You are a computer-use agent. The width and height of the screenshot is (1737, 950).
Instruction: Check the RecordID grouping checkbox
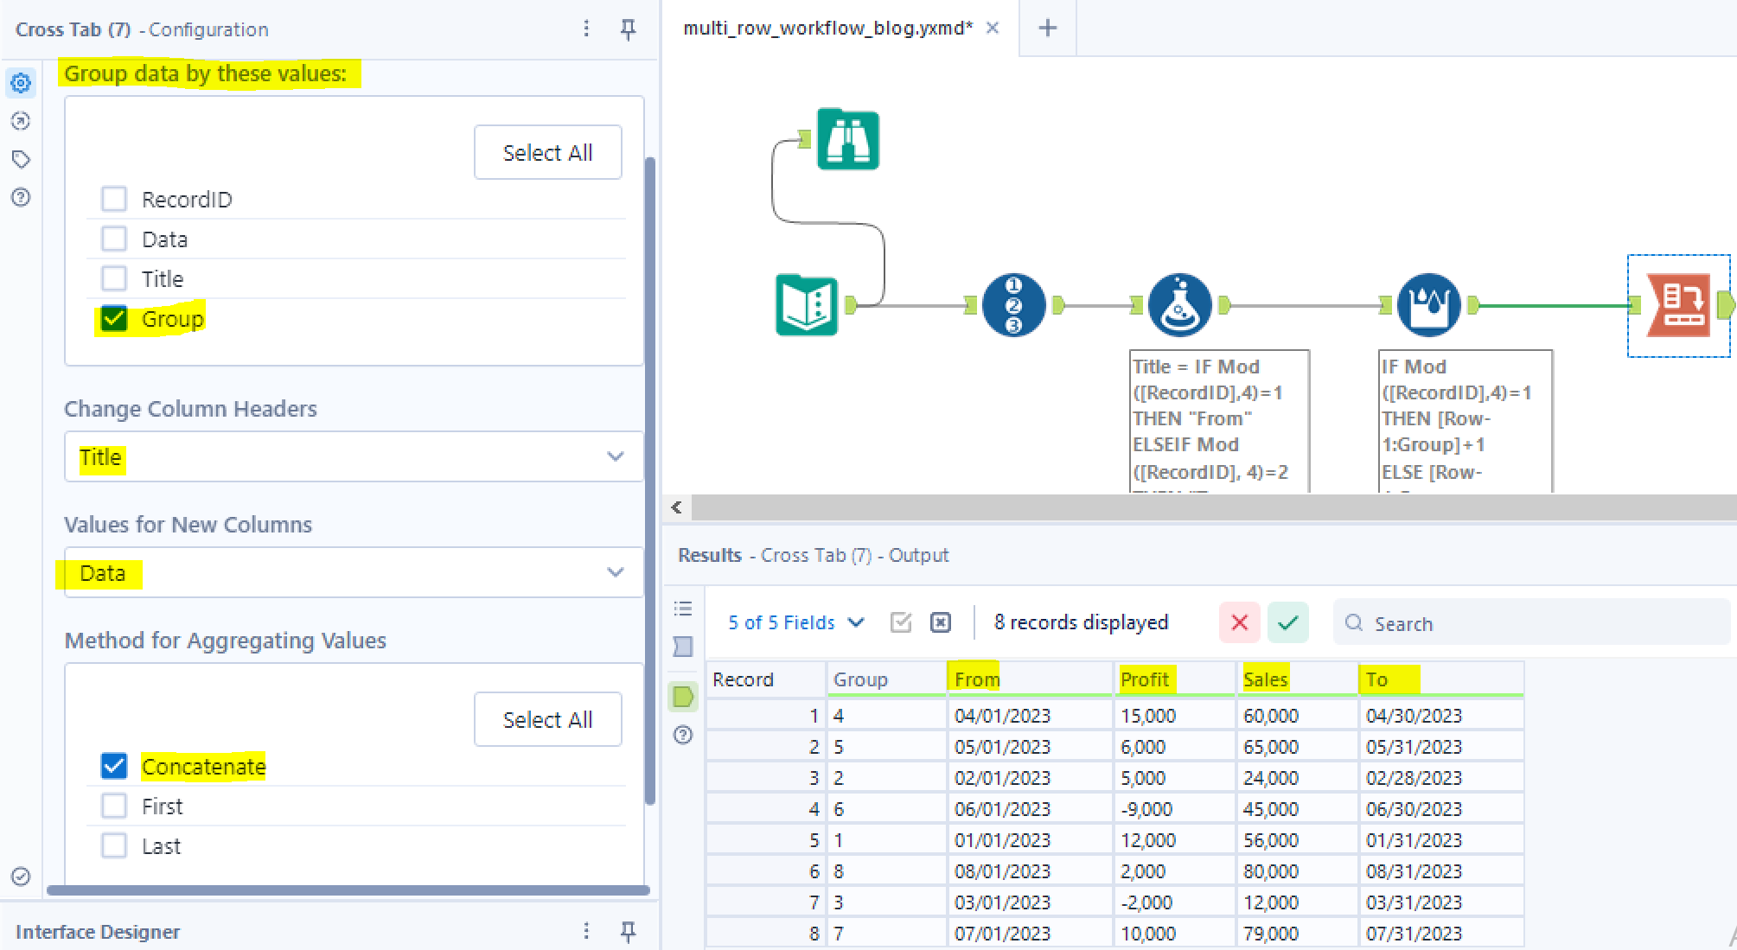[x=114, y=200]
